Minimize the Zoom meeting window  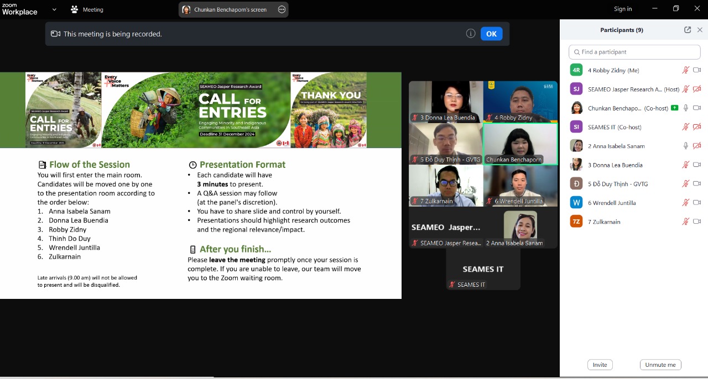(655, 9)
